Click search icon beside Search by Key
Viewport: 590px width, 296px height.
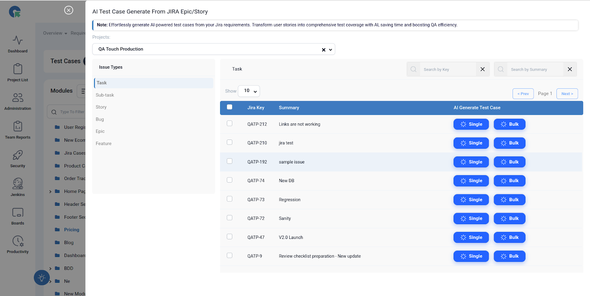tap(413, 69)
